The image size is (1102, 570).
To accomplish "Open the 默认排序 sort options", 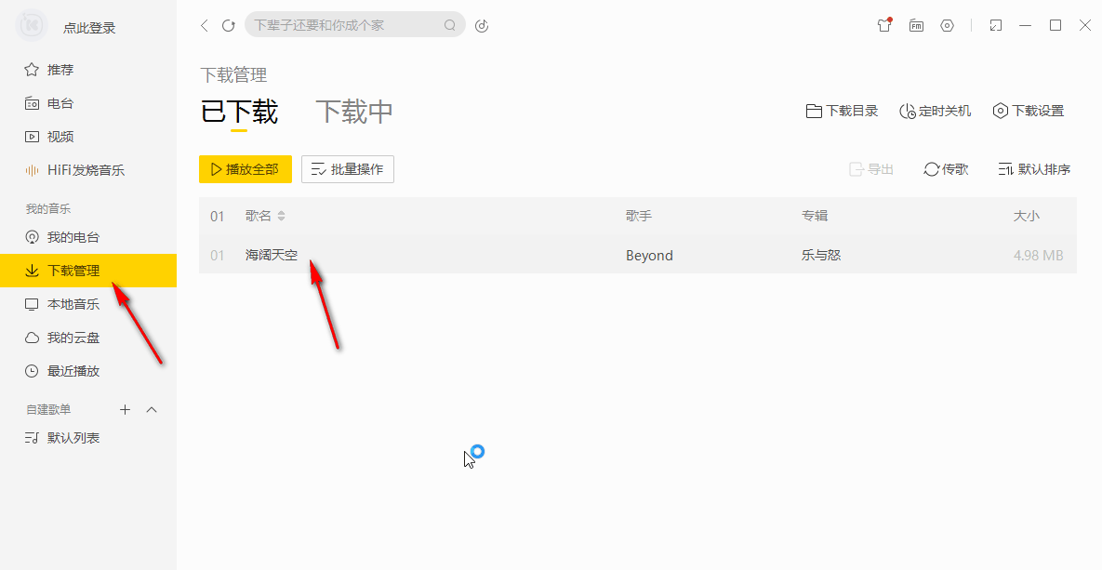I will tap(1034, 169).
